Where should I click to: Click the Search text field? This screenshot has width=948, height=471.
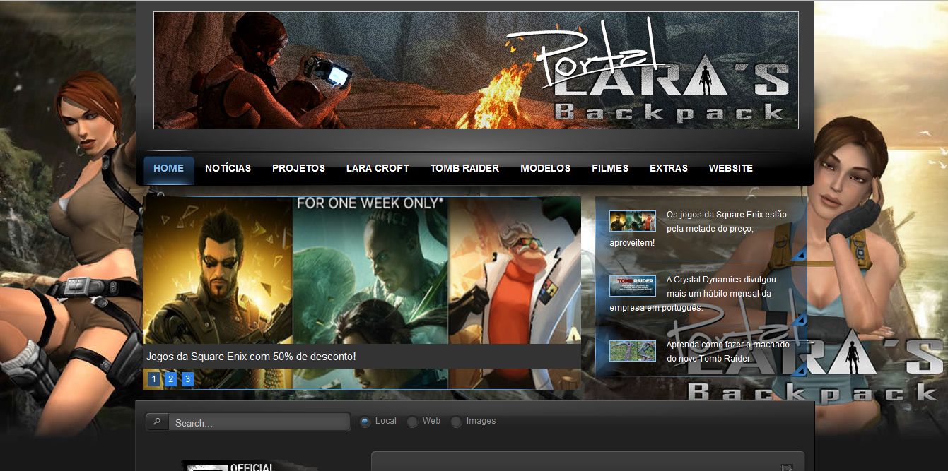pos(259,422)
